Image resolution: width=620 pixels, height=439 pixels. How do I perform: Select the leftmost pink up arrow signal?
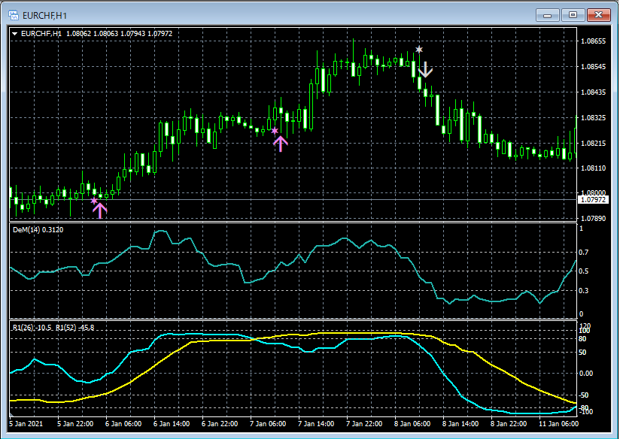pyautogui.click(x=99, y=210)
